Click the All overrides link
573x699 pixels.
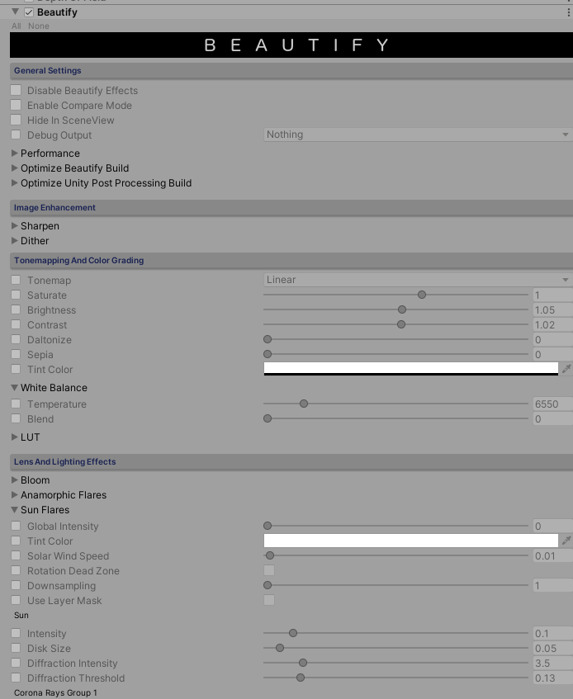[x=16, y=26]
